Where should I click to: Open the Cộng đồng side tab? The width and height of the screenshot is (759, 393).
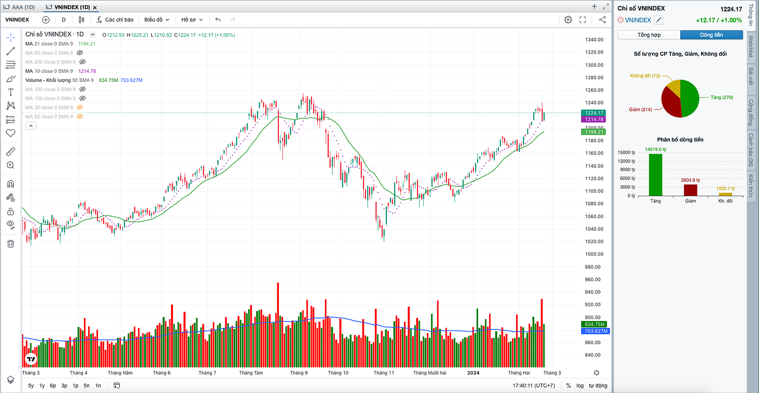(751, 111)
